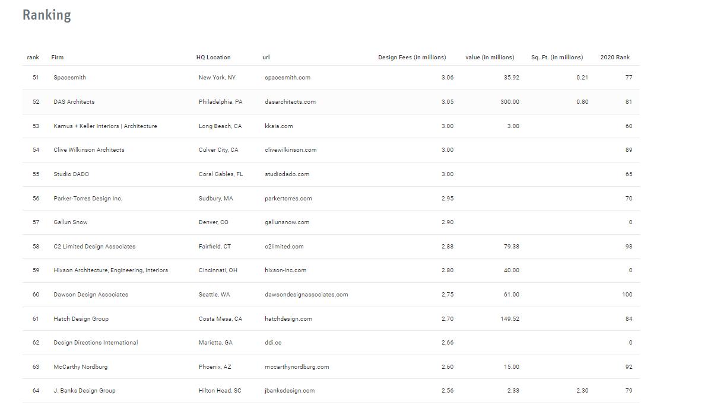Click the hixson-inc.com url
The height and width of the screenshot is (405, 717).
(285, 270)
